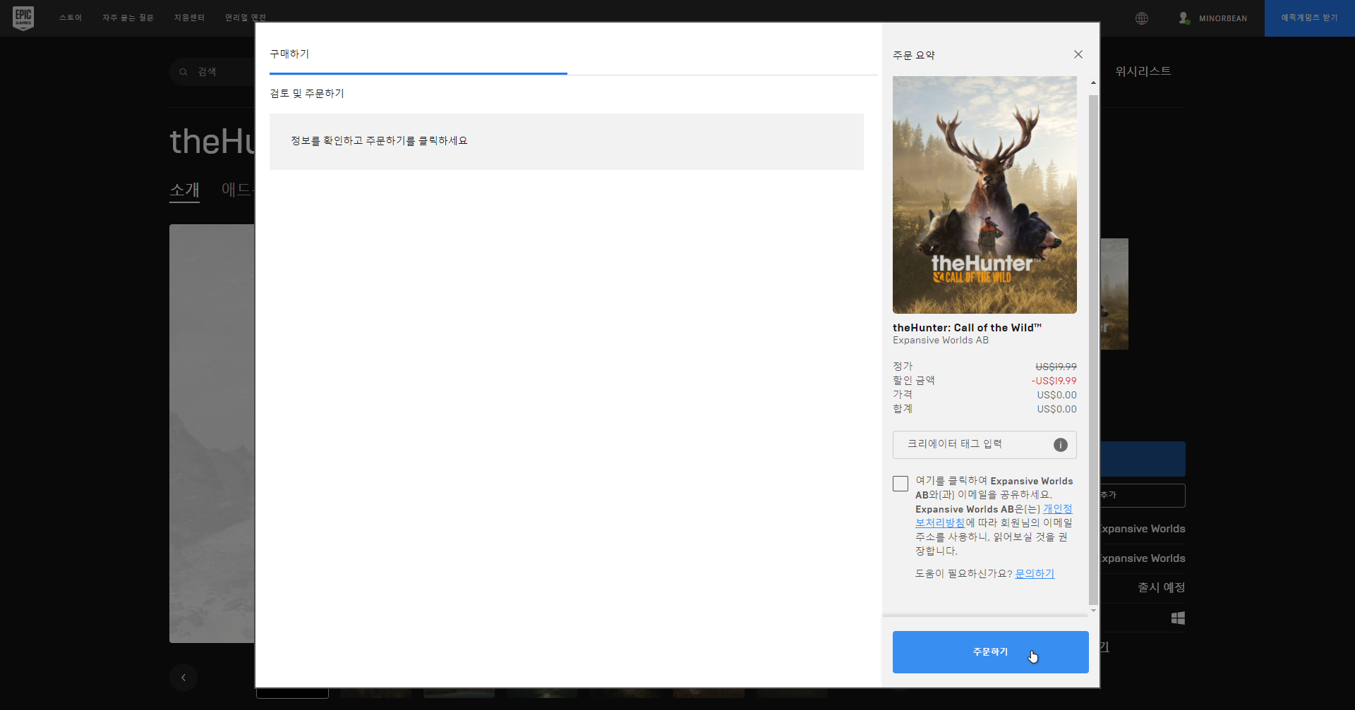
Task: Click the order summary scrollbar thumb
Action: coord(1093,350)
